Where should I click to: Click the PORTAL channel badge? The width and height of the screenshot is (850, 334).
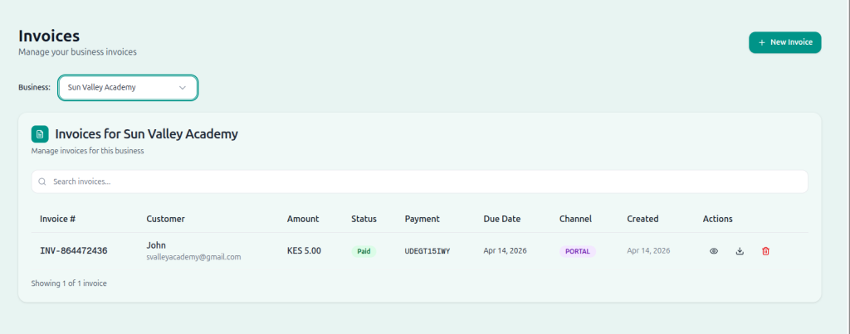(578, 251)
